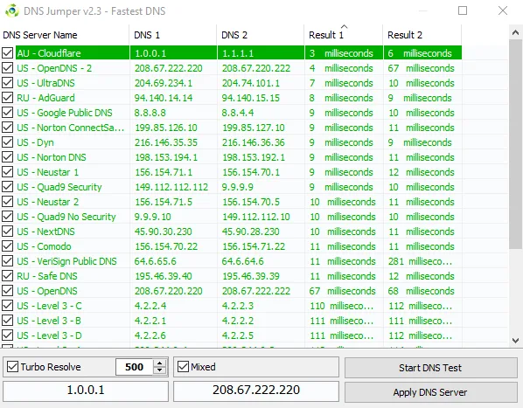Select the US - Quad9 Security row
Screen dimensions: 523x408
click(232, 187)
